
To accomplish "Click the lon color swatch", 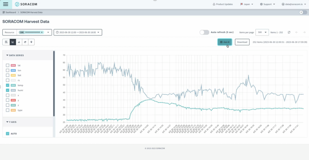I will 13,70.
